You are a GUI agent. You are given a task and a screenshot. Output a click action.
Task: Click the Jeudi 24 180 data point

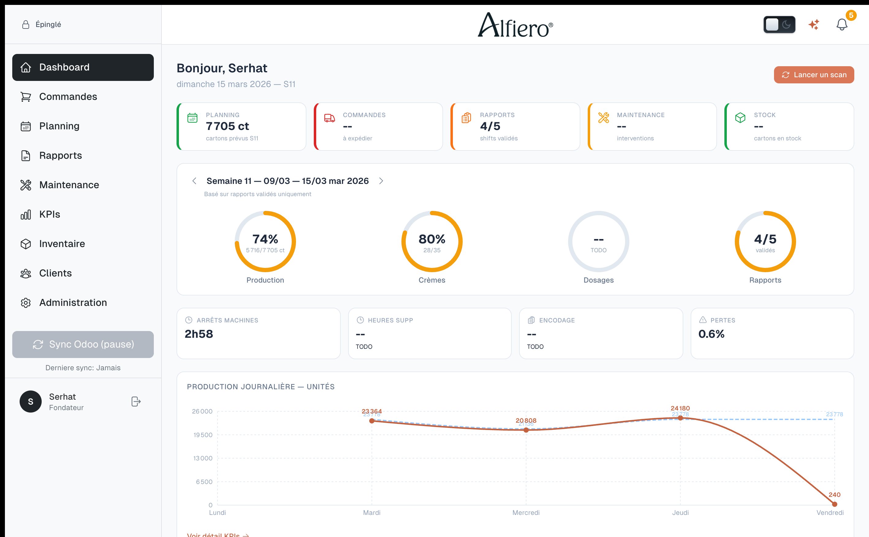point(680,418)
